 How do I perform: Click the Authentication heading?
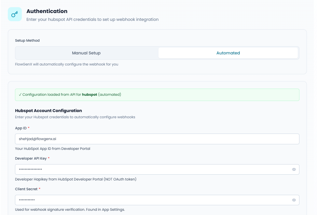[47, 11]
